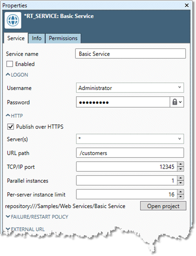
Task: Switch to the Info tab
Action: (37, 38)
